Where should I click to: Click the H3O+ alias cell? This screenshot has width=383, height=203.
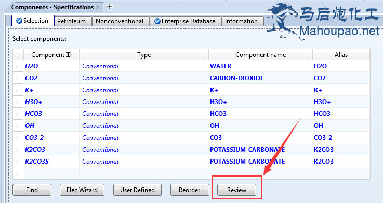pos(341,102)
